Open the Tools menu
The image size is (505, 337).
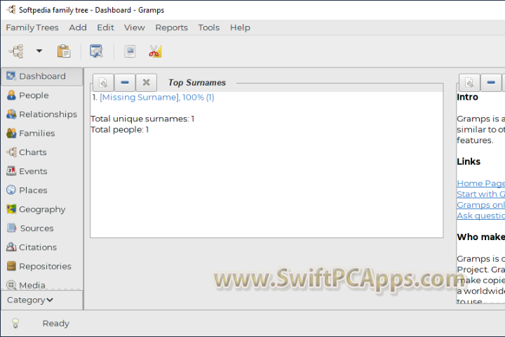point(209,28)
